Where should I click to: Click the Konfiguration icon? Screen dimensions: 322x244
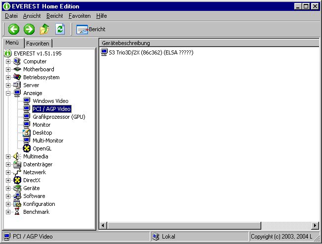pos(17,204)
